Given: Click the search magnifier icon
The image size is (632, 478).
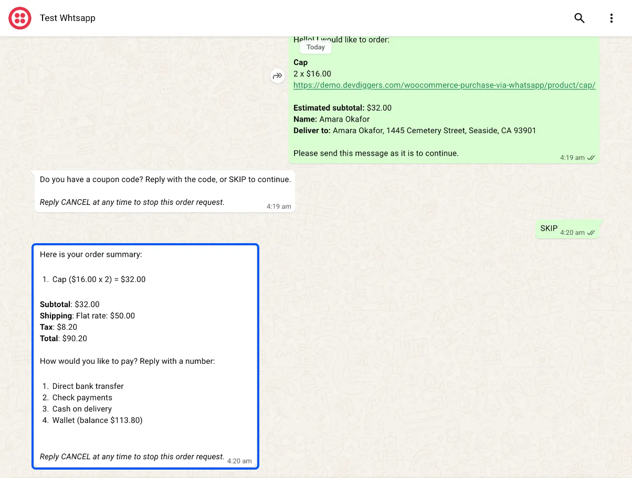Looking at the screenshot, I should tap(580, 18).
